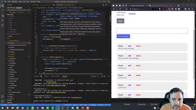
Task: Click delete on 'comment 4'
Action: (x=138, y=75)
